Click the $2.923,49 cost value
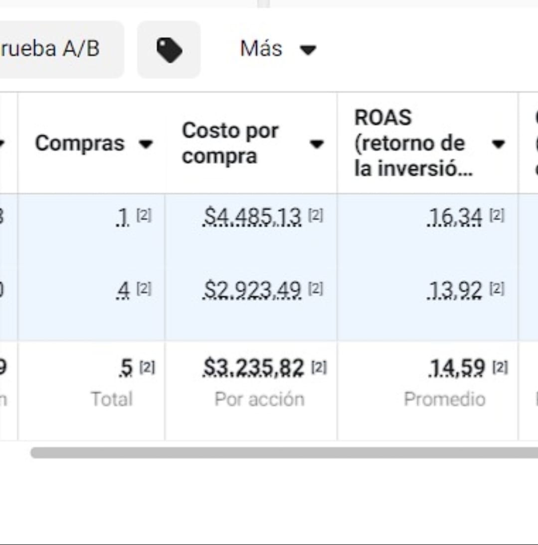 [x=252, y=290]
